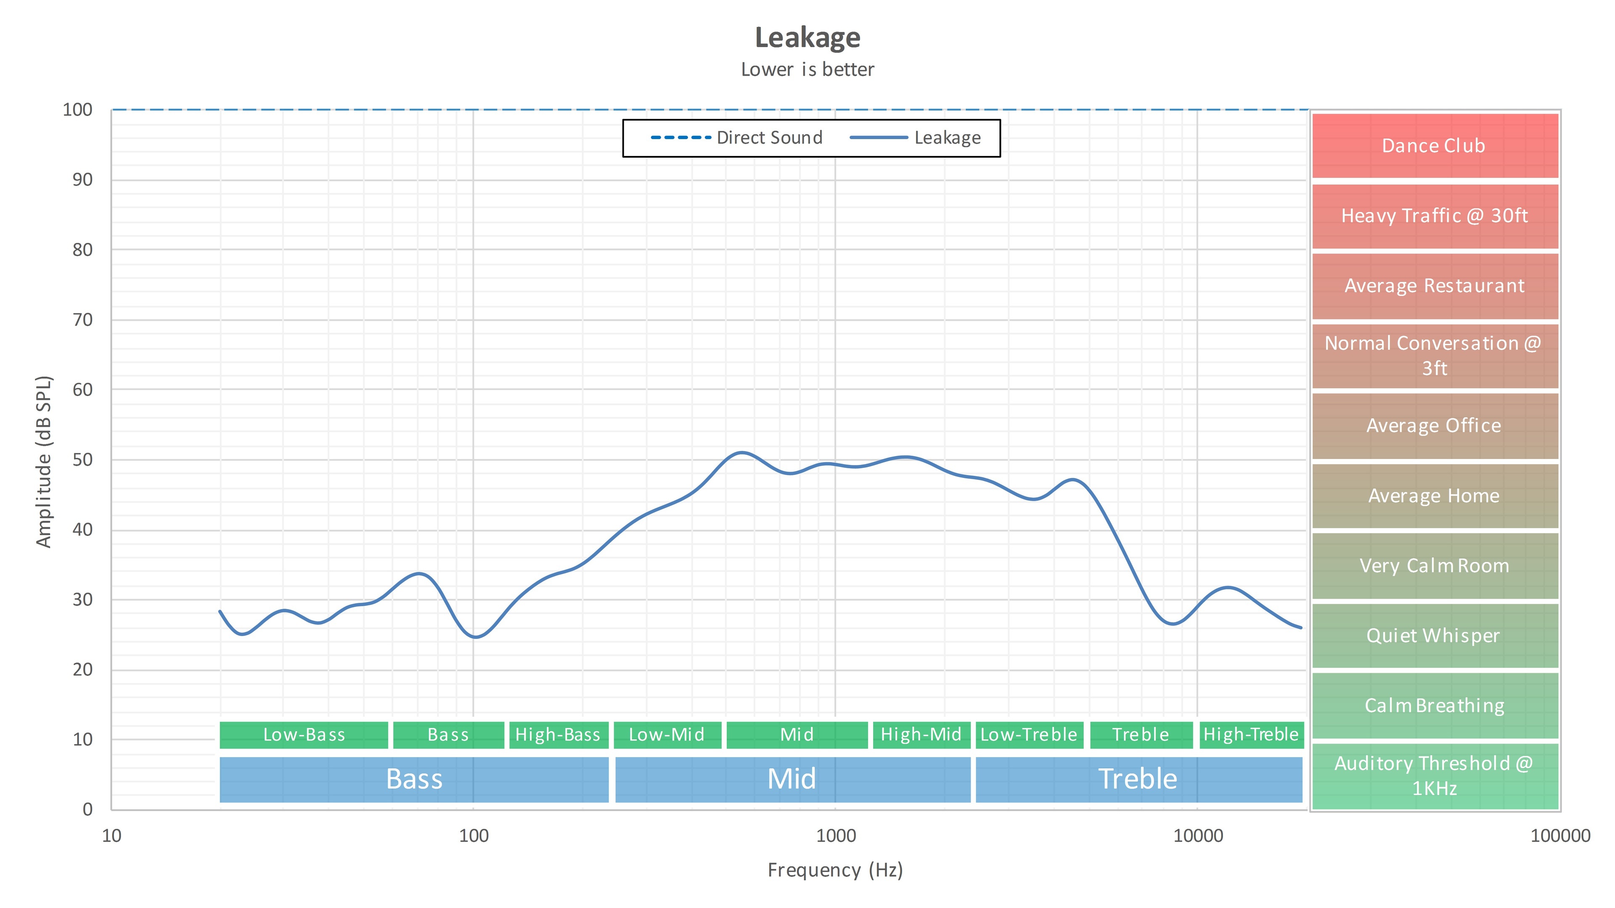The width and height of the screenshot is (1615, 908).
Task: Select the Average Office reference block
Action: 1435,426
